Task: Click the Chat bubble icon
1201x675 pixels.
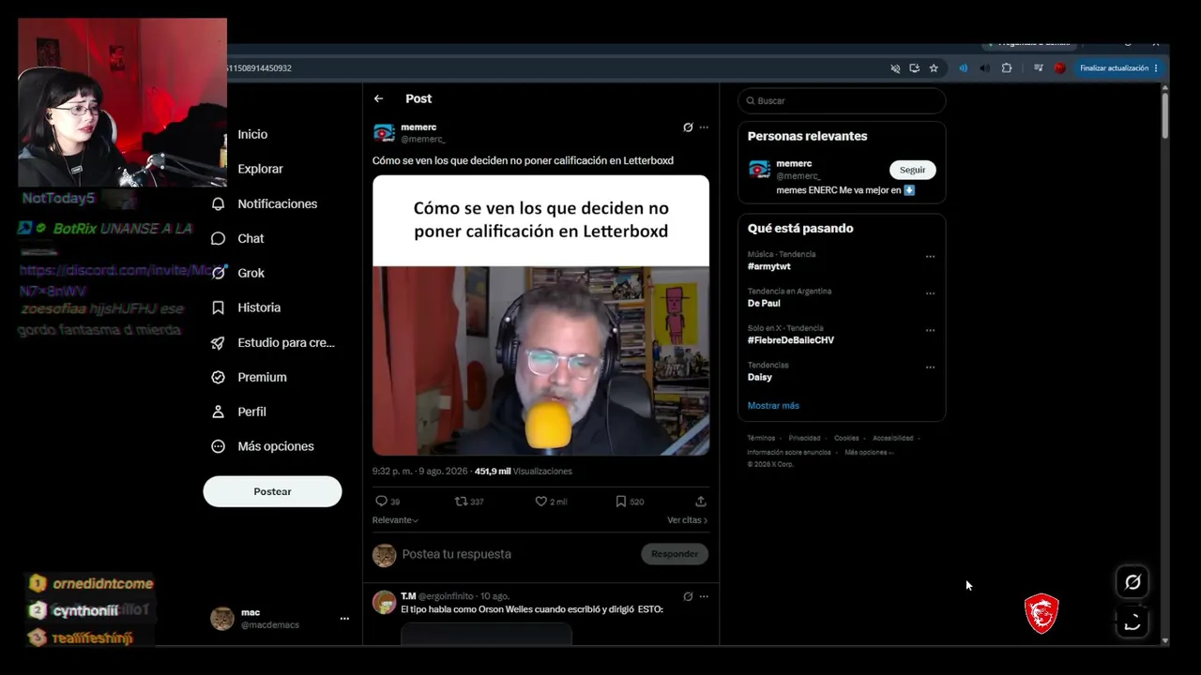Action: [218, 238]
